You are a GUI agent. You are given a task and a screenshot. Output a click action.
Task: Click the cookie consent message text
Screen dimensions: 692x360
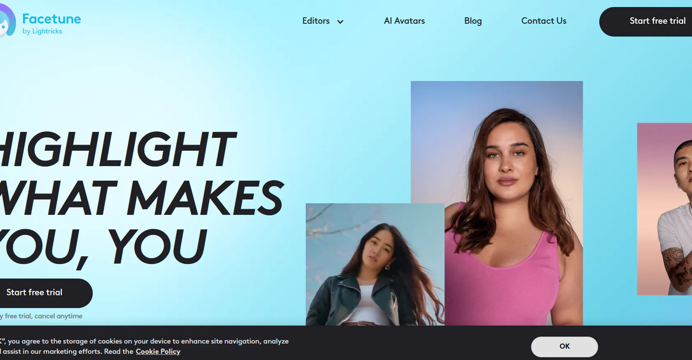point(144,346)
